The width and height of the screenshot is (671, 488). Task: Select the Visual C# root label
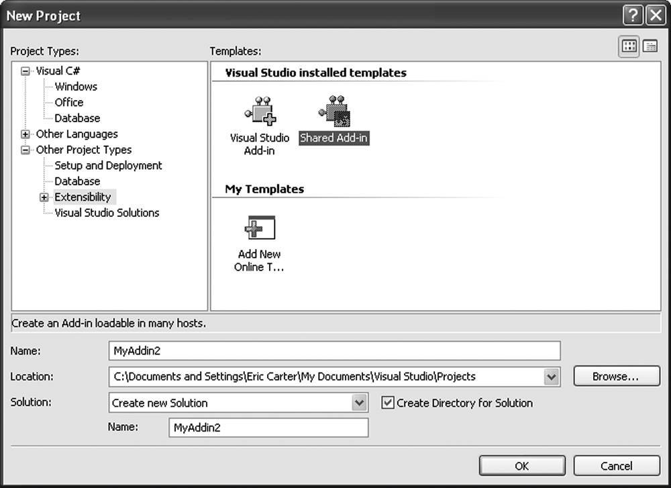(58, 70)
